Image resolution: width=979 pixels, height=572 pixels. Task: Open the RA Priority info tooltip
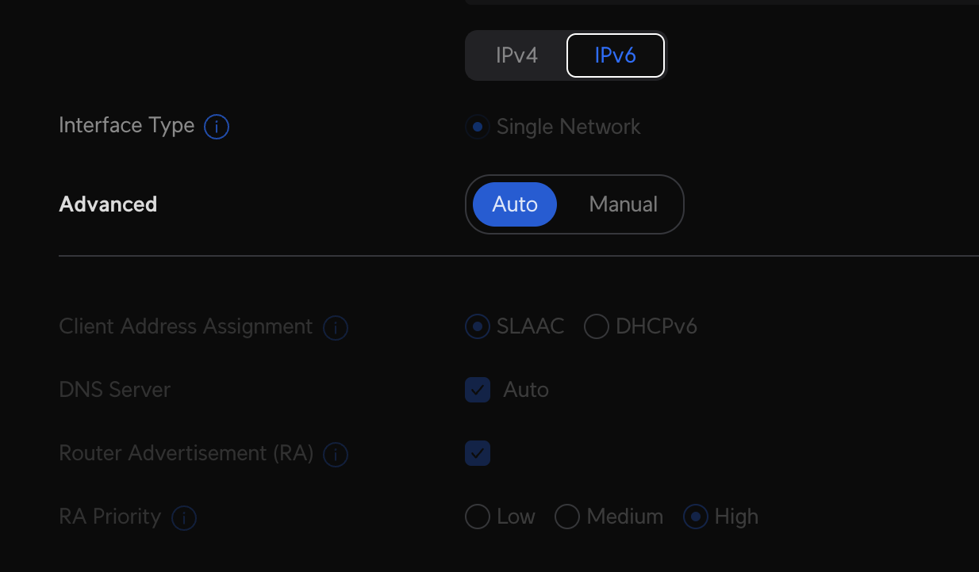click(x=183, y=518)
